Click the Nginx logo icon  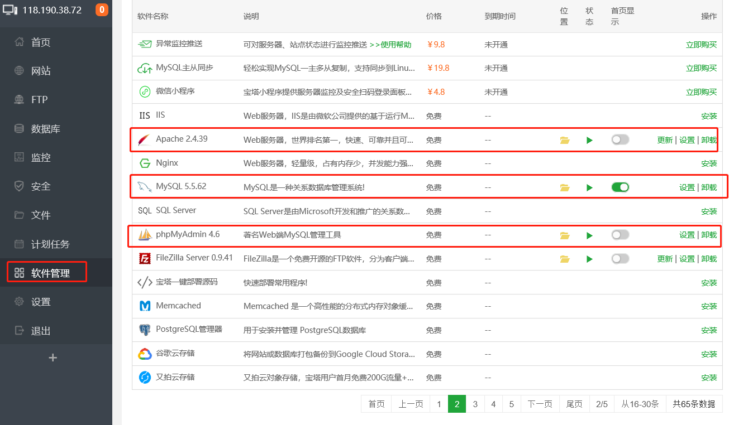pos(145,163)
